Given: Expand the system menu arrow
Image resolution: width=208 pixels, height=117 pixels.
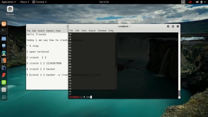Looking at the screenshot, I should (x=205, y=2).
